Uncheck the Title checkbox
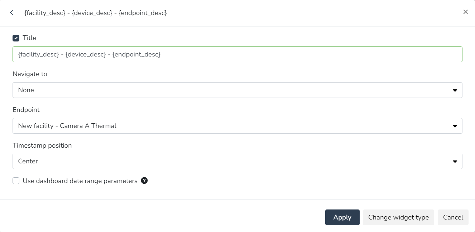This screenshot has width=475, height=232. (16, 38)
